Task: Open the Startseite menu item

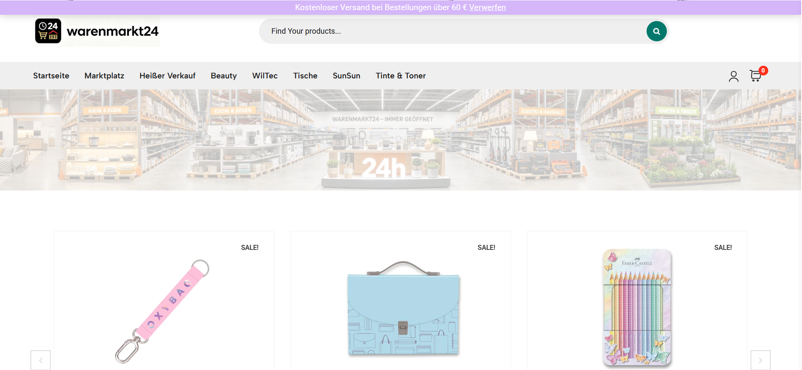Action: [51, 76]
